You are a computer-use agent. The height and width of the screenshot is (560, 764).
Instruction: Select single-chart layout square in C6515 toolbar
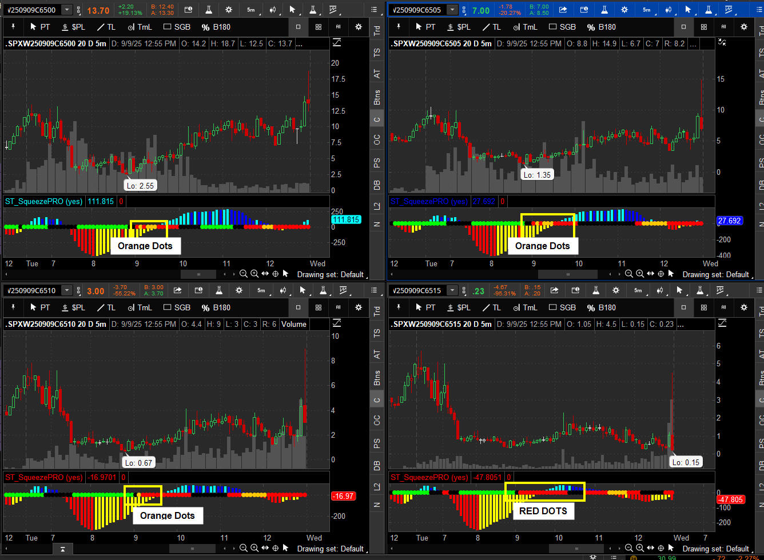coord(684,307)
